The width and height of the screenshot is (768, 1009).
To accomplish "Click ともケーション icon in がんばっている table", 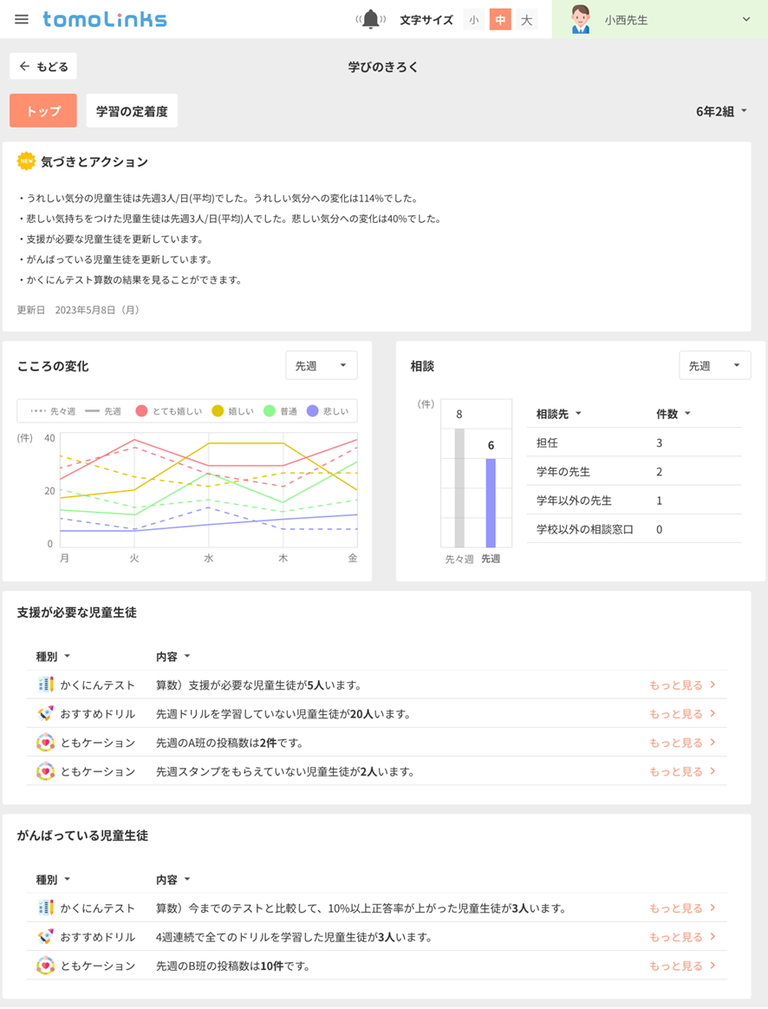I will [46, 966].
